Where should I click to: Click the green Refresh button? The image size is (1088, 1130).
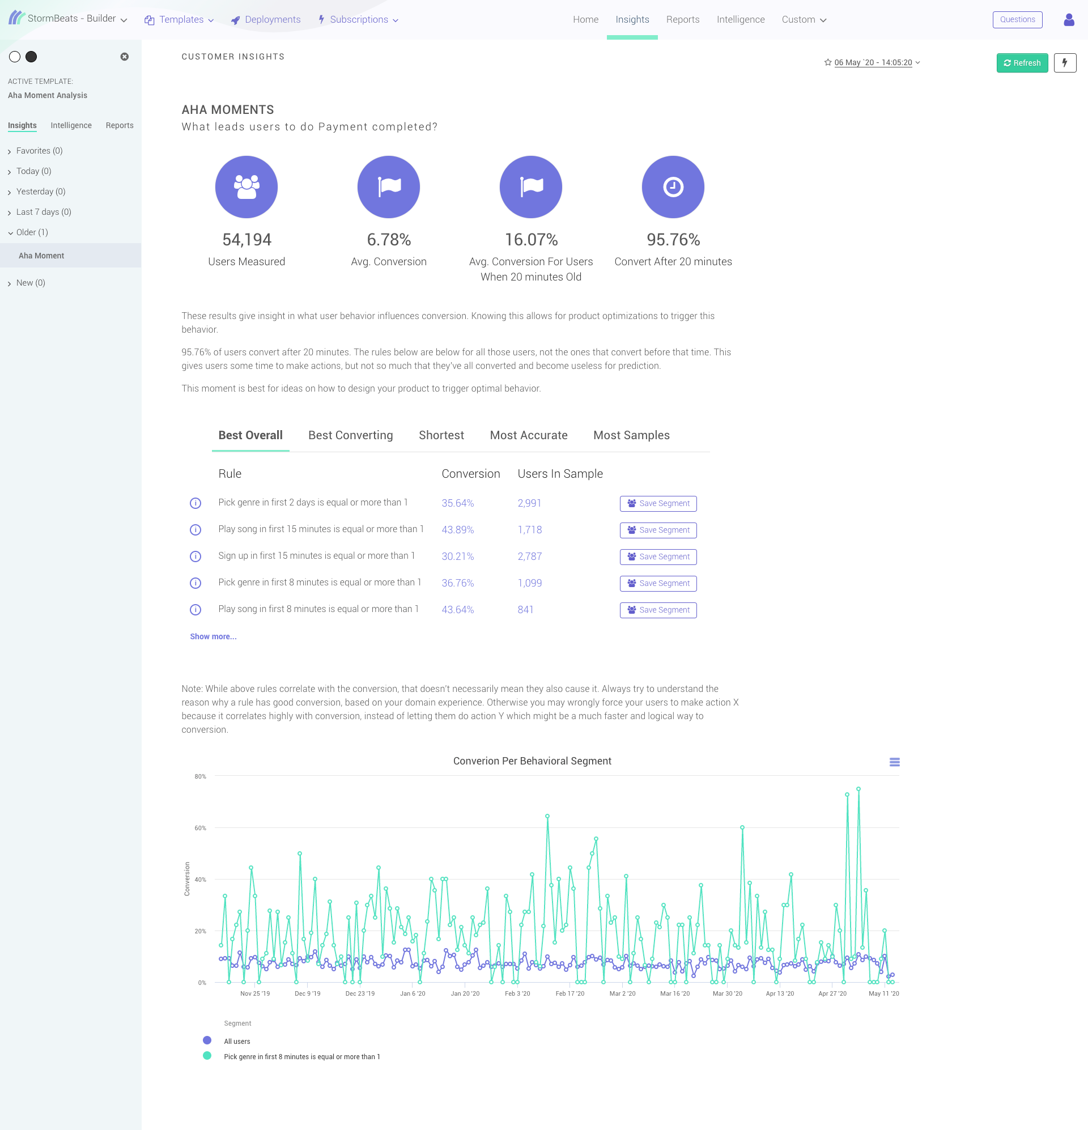[1021, 63]
